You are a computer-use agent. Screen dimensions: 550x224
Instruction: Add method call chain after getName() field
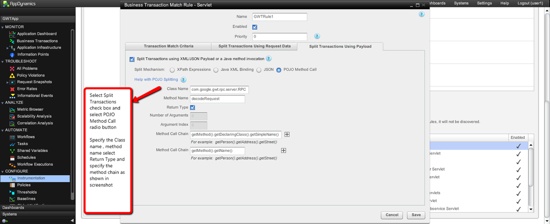[284, 150]
